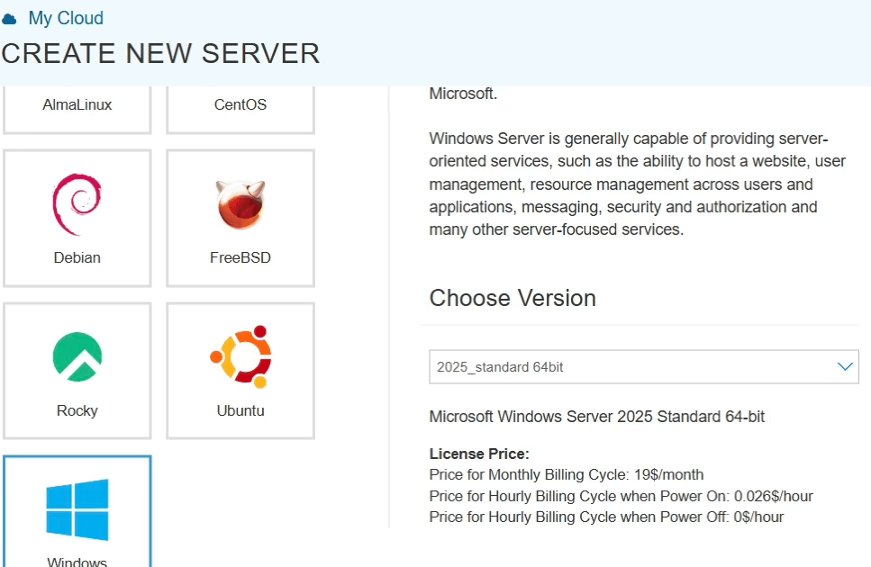871x567 pixels.
Task: Click the blue Windows logo
Action: (77, 508)
